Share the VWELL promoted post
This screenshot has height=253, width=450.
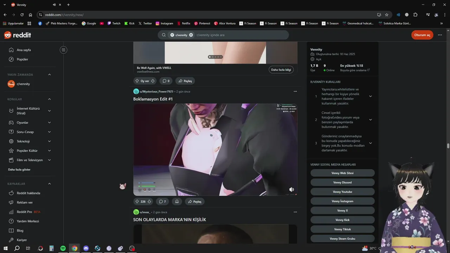[x=185, y=81]
